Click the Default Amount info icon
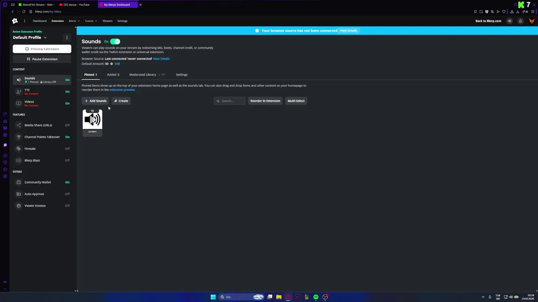Screen dimensions: 538x302 pos(111,64)
